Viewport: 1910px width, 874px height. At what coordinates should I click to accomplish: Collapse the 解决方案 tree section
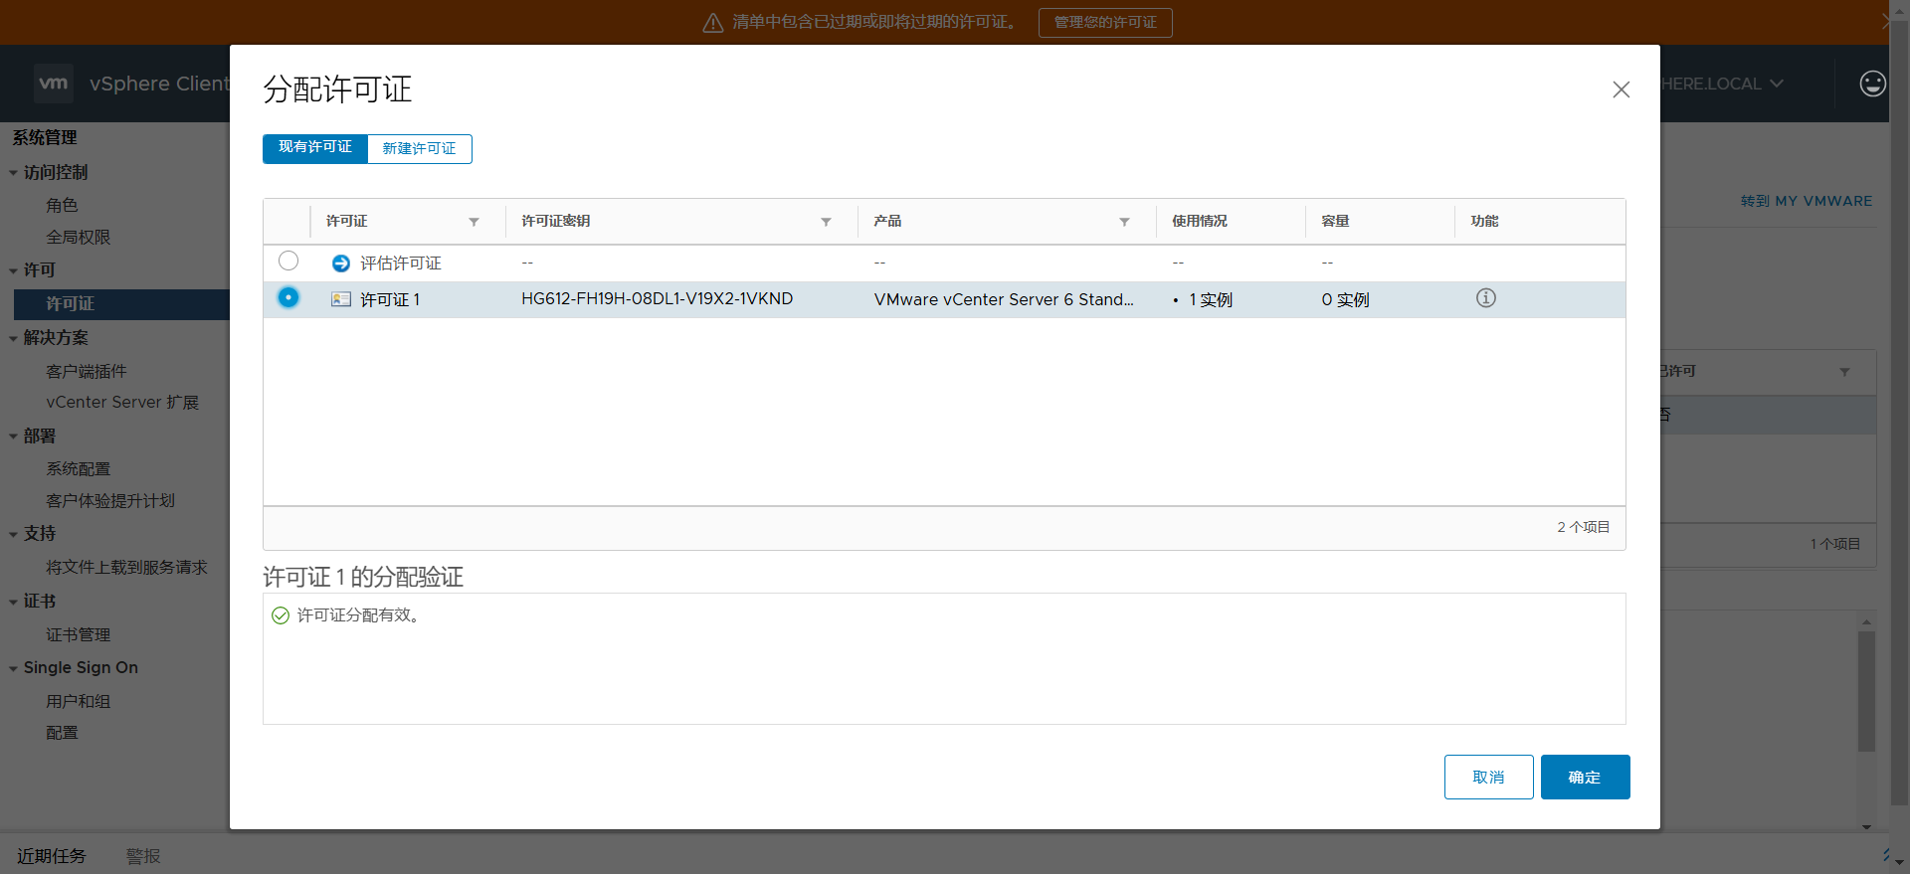coord(13,338)
